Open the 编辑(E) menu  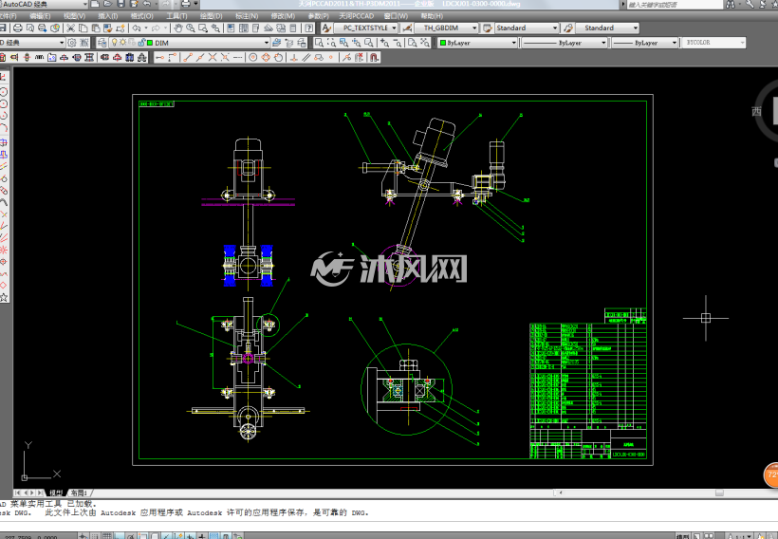tap(40, 16)
